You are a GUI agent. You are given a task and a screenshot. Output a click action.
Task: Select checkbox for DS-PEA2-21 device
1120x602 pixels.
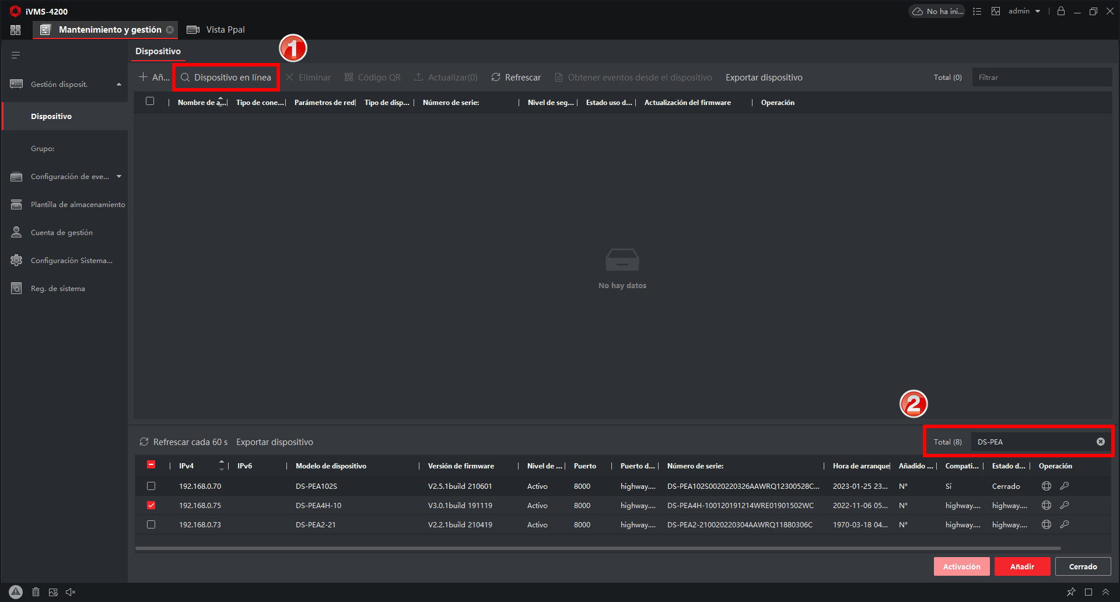[x=151, y=524]
